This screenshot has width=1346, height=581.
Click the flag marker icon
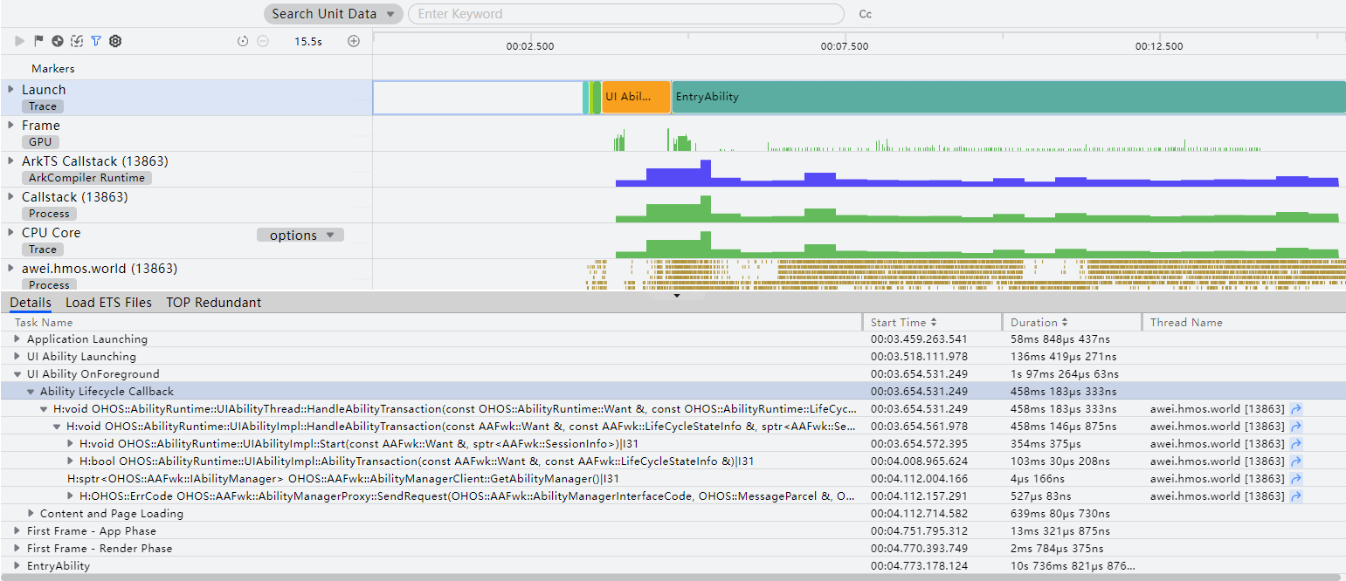(38, 41)
